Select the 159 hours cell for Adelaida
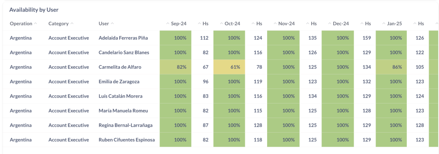 tap(367, 38)
